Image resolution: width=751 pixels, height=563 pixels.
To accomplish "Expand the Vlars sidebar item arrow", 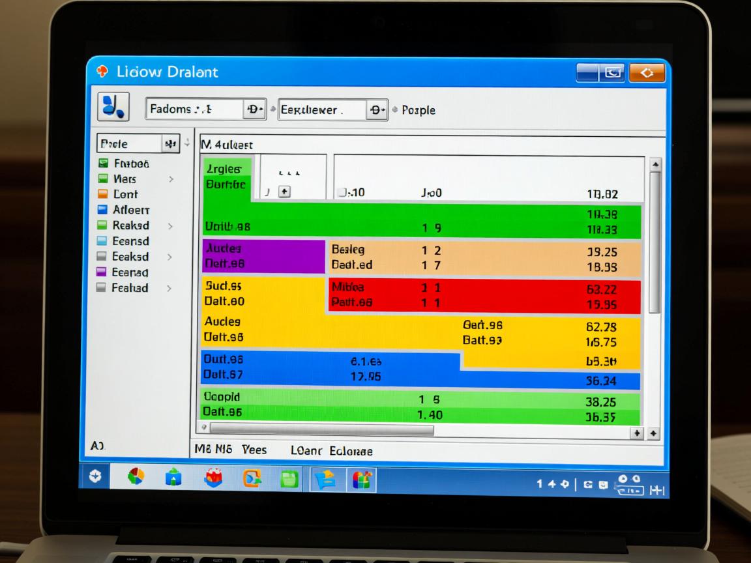I will pyautogui.click(x=171, y=179).
